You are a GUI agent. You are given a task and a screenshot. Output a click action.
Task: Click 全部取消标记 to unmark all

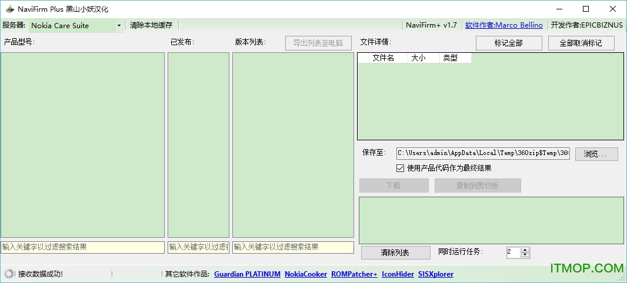[x=581, y=43]
